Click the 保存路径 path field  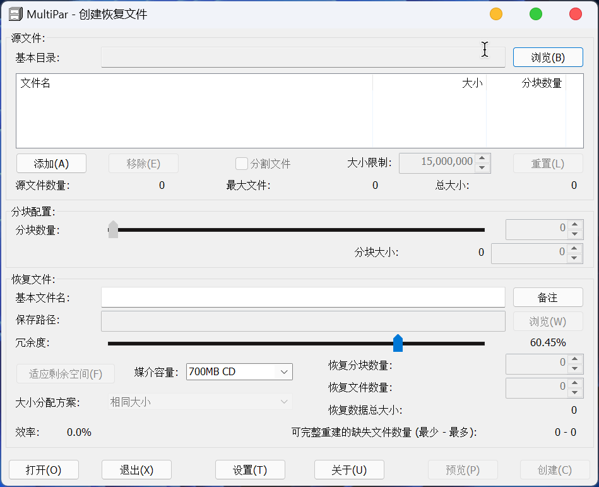tap(303, 321)
